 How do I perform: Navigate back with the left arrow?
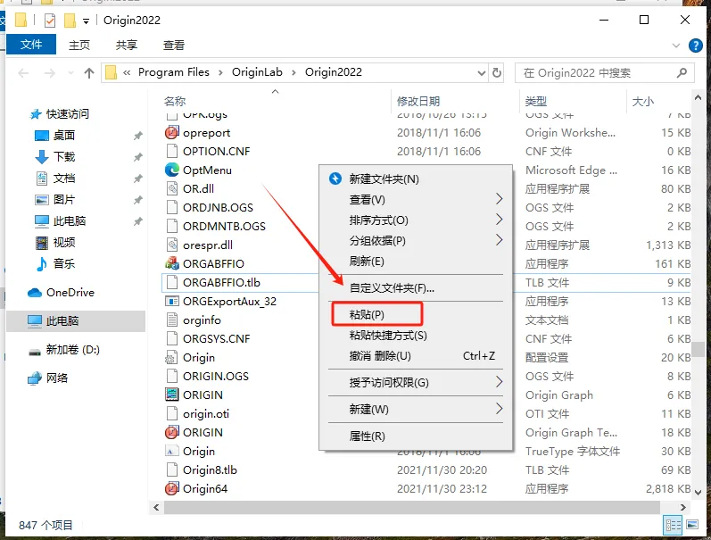coord(23,72)
